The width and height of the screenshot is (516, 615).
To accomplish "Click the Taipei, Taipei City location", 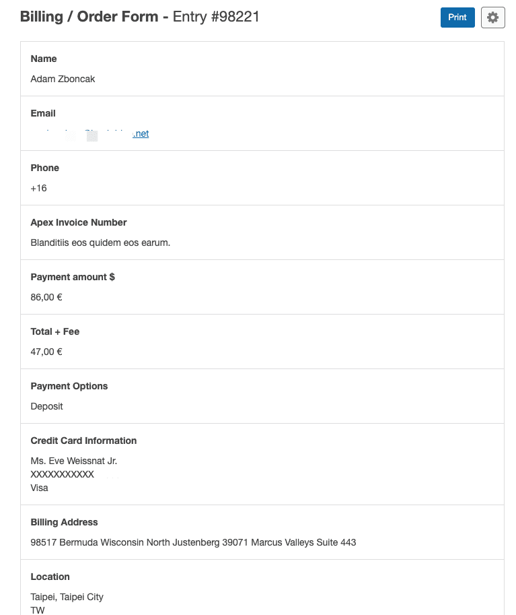I will tap(67, 597).
